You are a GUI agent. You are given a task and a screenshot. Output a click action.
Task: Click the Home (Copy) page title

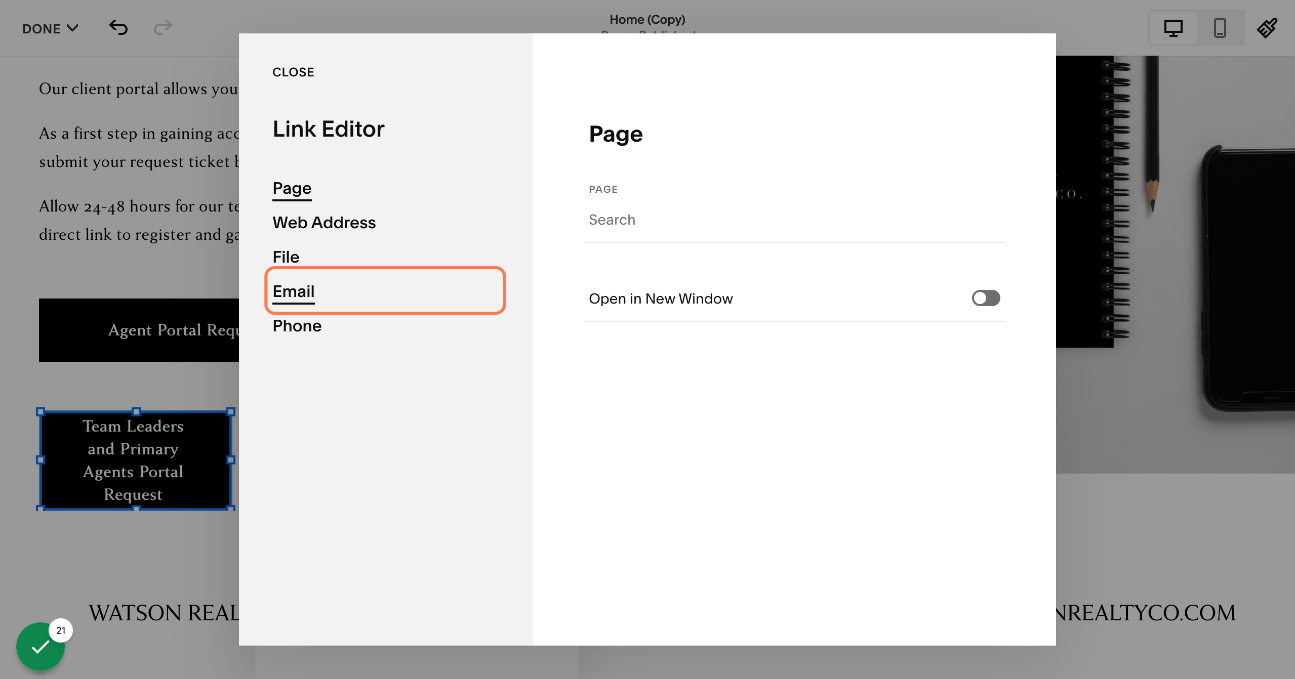point(647,19)
